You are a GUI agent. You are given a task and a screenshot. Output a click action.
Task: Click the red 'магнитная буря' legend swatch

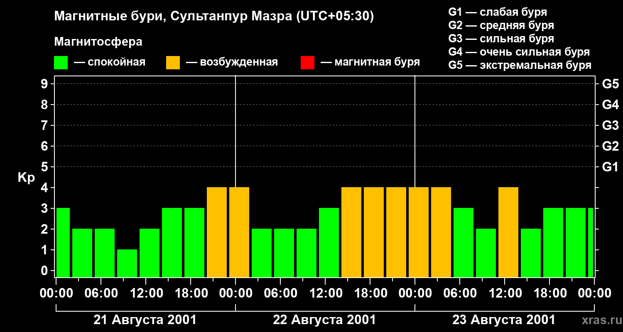coord(308,63)
